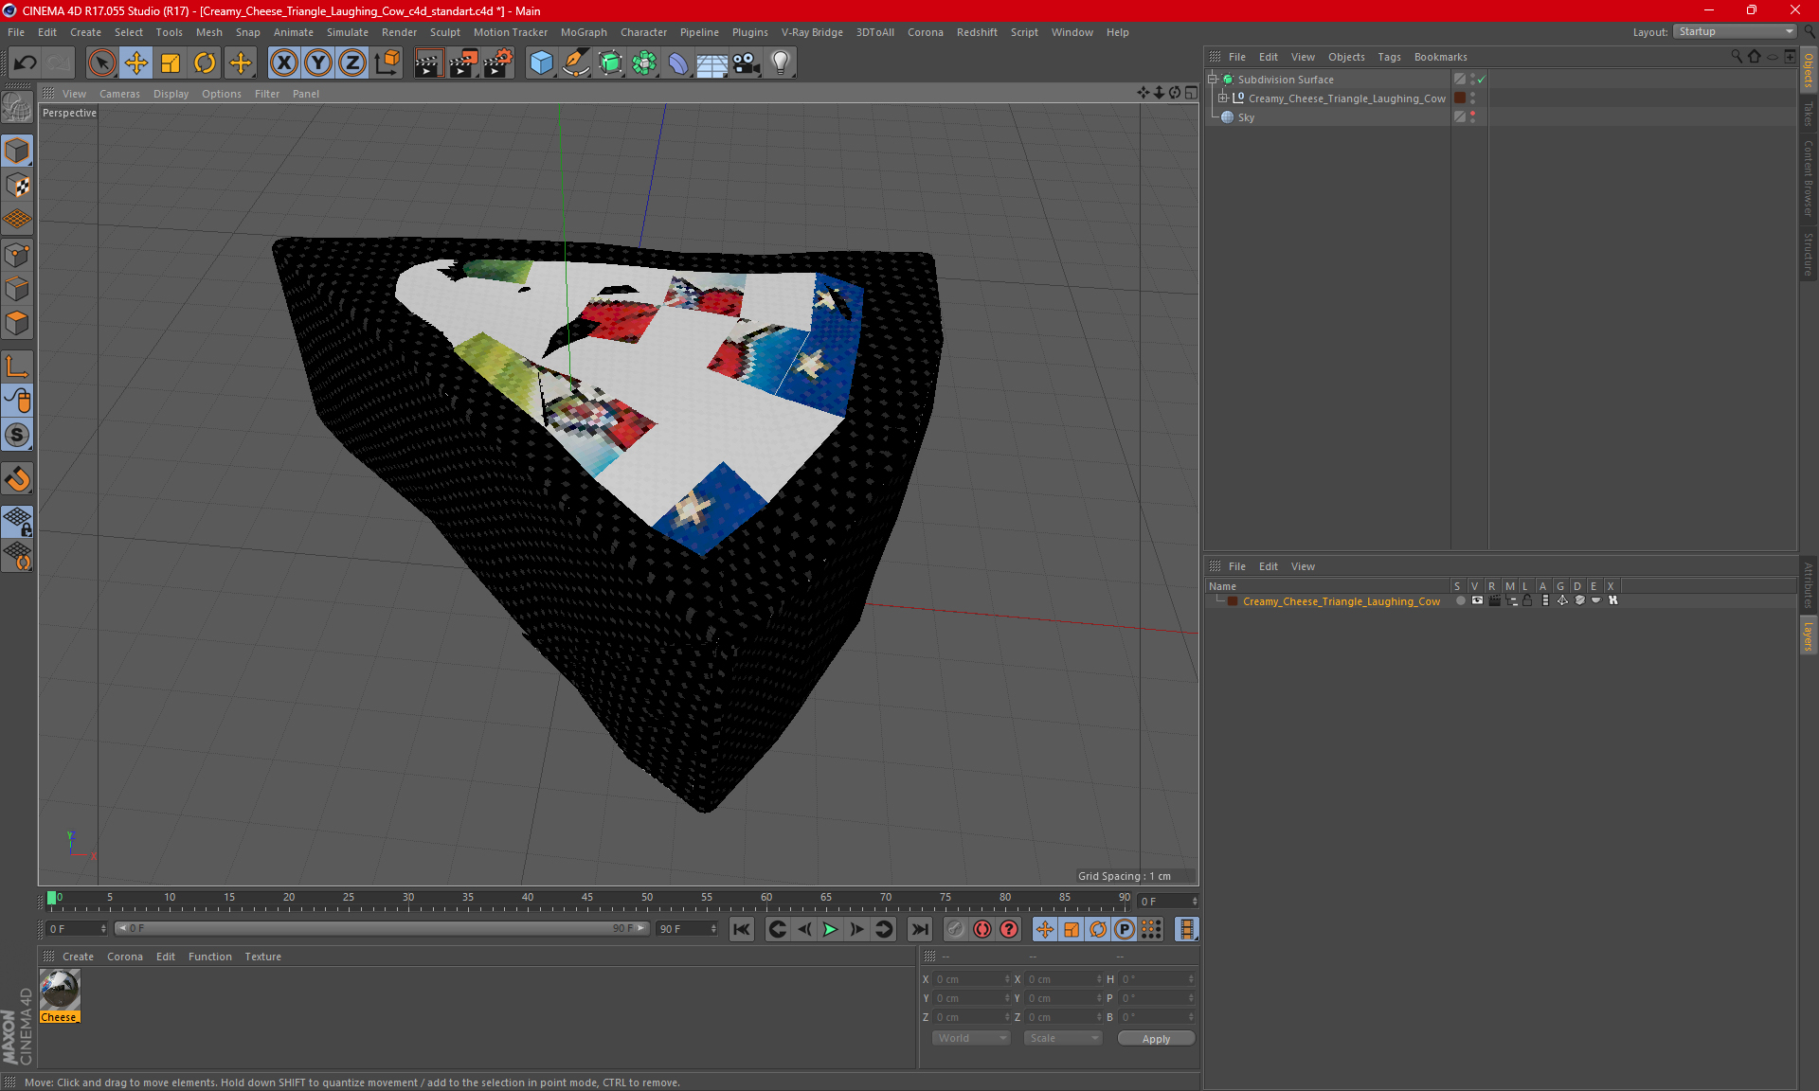The width and height of the screenshot is (1819, 1091).
Task: Add a Cube primitive object
Action: pos(542,63)
